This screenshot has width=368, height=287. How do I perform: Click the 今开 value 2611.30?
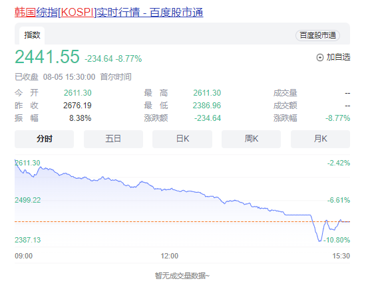point(77,93)
